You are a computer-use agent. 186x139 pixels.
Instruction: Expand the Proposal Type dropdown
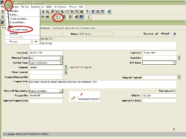(x=61, y=58)
